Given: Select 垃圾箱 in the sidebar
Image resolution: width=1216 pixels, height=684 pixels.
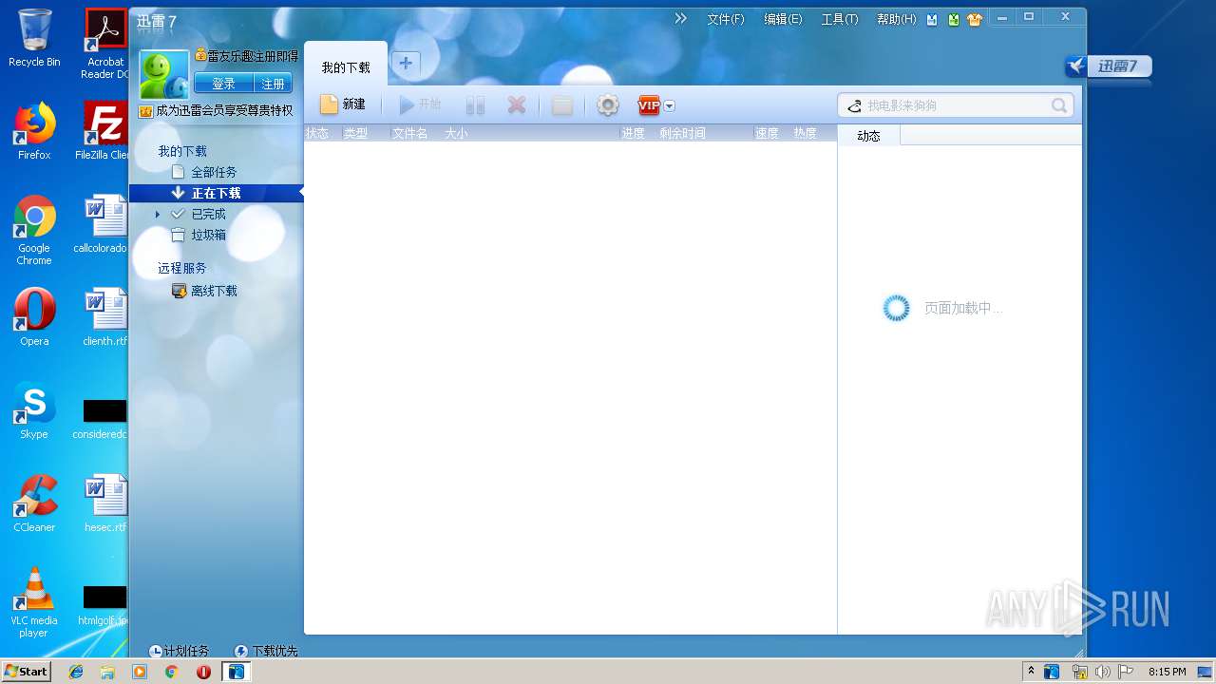Looking at the screenshot, I should coord(208,235).
